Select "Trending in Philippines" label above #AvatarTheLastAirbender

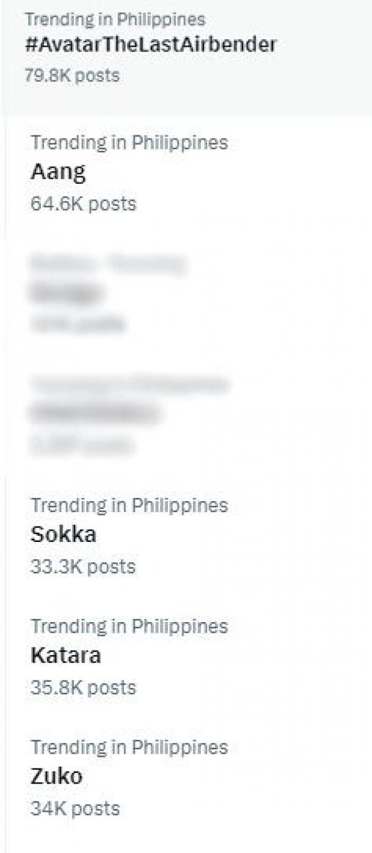pos(115,19)
